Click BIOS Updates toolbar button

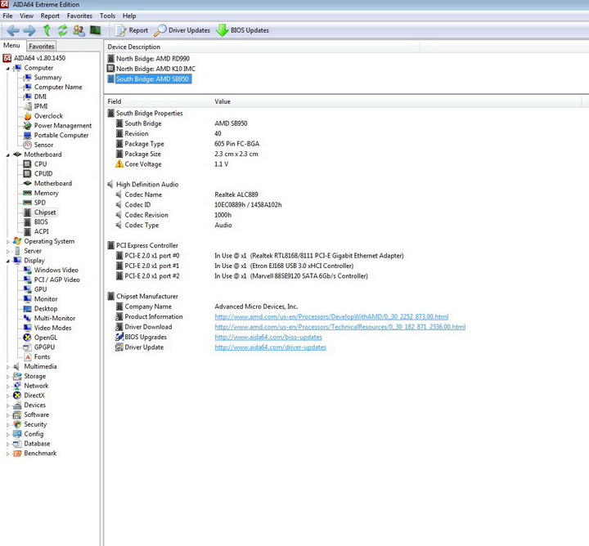243,30
